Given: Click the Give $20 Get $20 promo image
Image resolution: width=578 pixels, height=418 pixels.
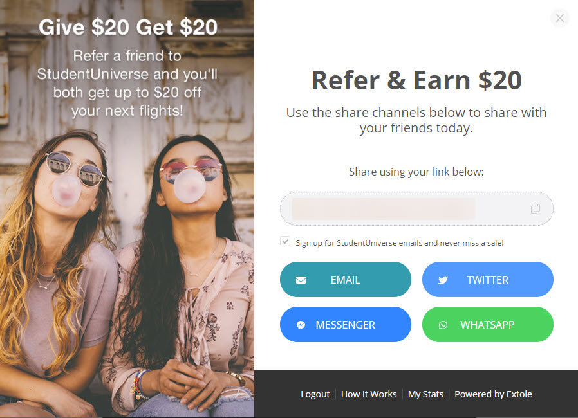Looking at the screenshot, I should point(127,209).
